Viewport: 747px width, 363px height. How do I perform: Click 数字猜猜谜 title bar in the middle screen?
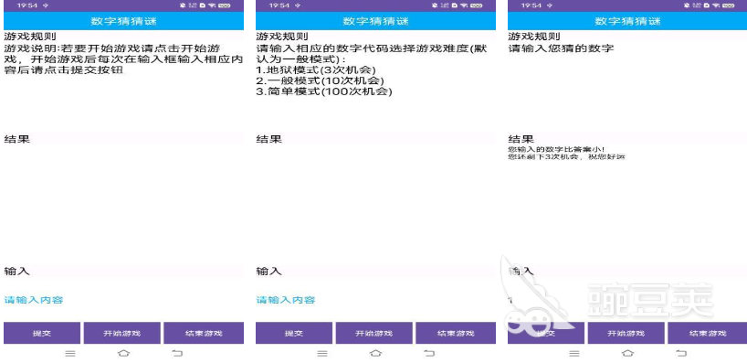coord(375,21)
